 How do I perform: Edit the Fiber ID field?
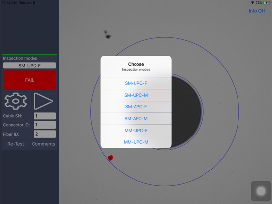(45, 134)
